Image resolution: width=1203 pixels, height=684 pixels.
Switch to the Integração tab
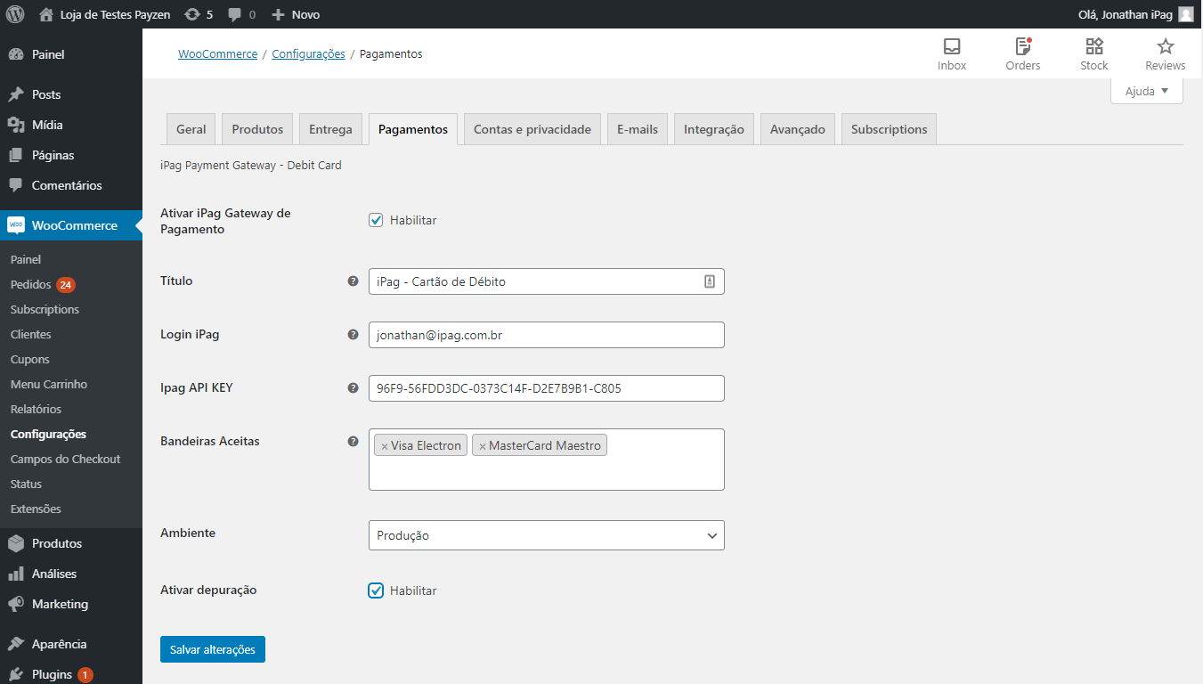click(714, 129)
